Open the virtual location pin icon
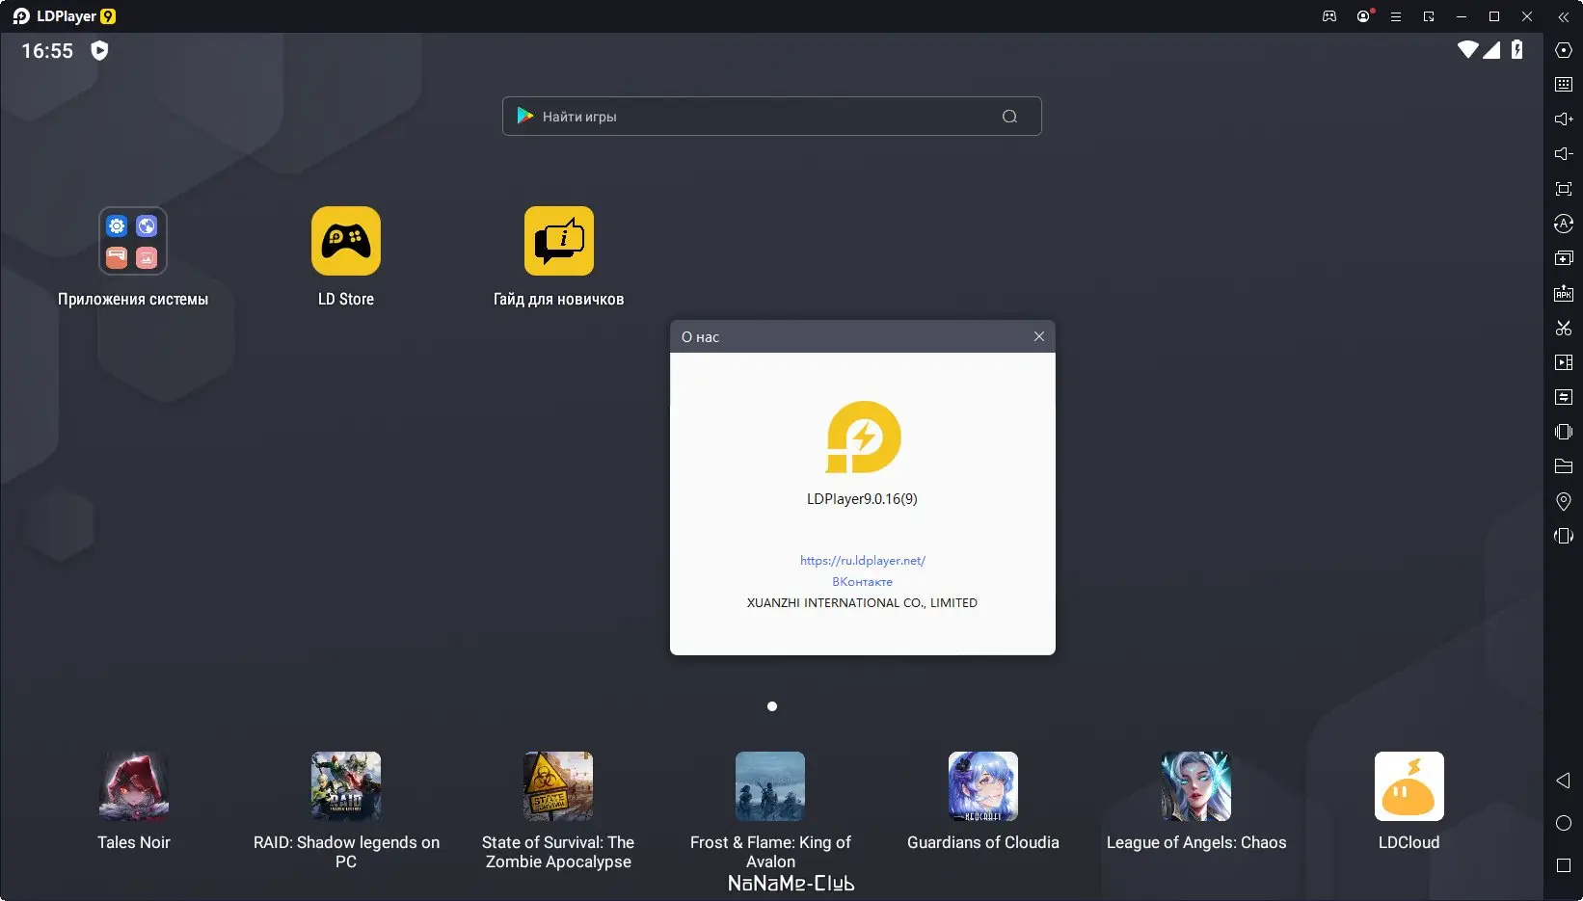 1564,501
